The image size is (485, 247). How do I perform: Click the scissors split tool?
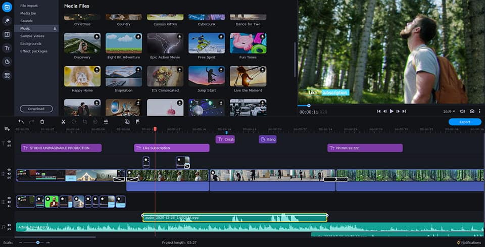[x=63, y=122]
